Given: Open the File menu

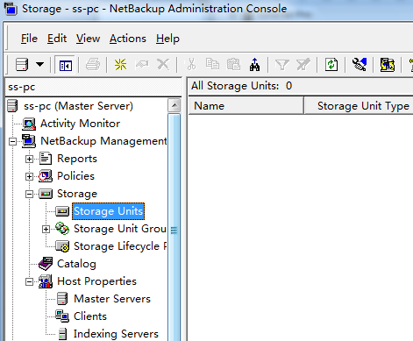Looking at the screenshot, I should pos(29,39).
